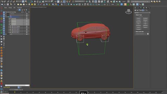Hide Dummy004 using its eye icon

9,20
